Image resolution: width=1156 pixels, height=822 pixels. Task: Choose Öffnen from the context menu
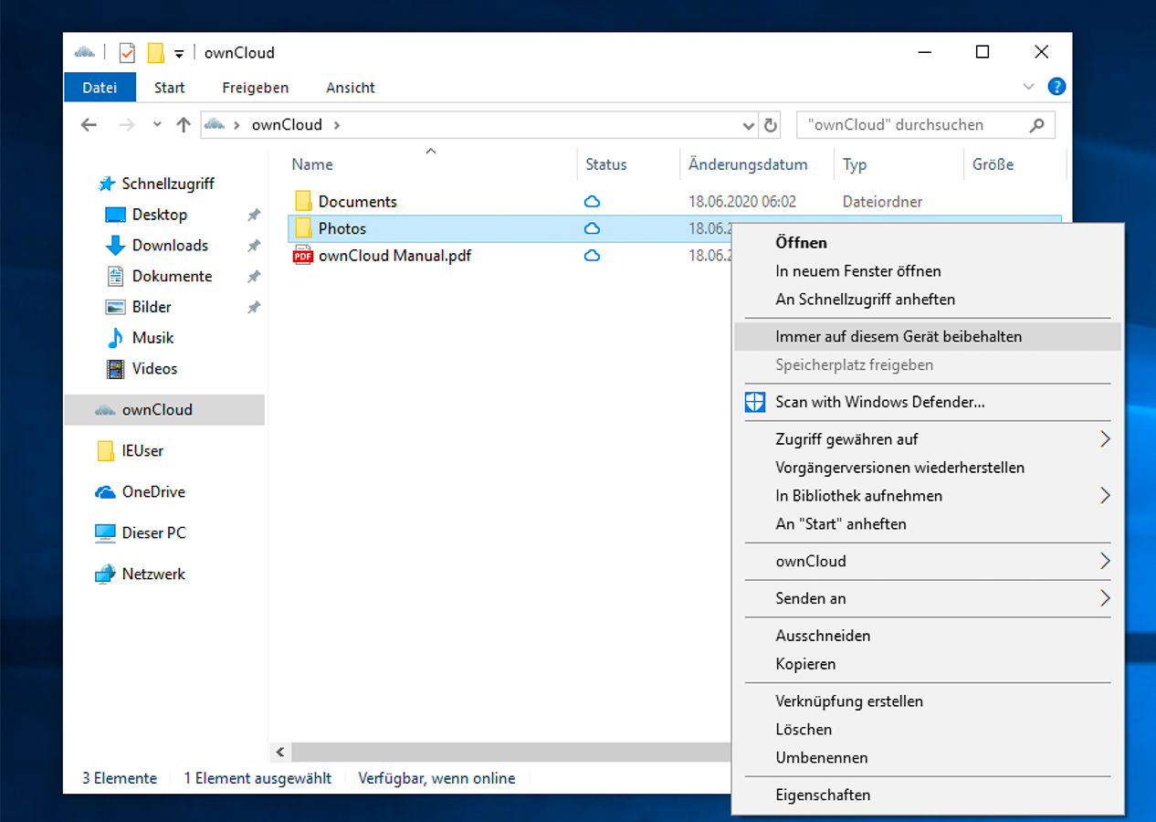tap(928, 243)
